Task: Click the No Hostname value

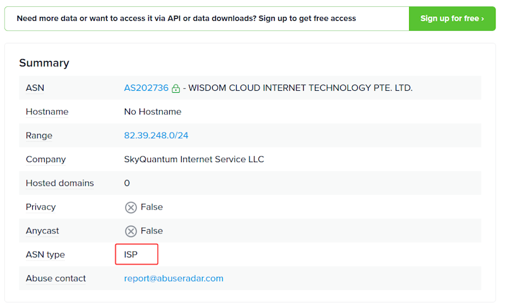Action: pos(152,112)
